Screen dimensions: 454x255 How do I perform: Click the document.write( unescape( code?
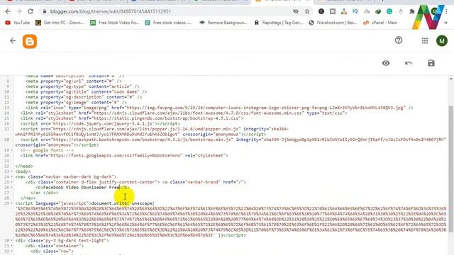pyautogui.click(x=123, y=203)
